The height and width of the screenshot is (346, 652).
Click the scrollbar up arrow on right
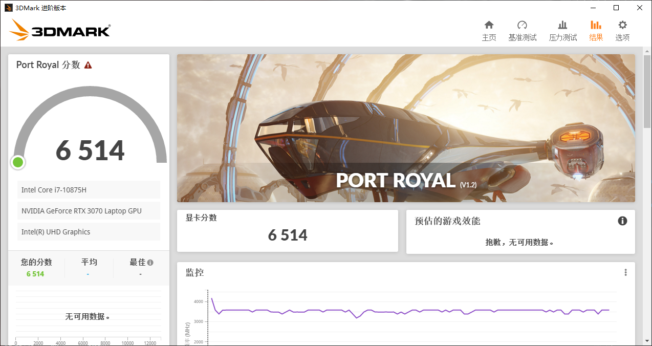[x=647, y=51]
